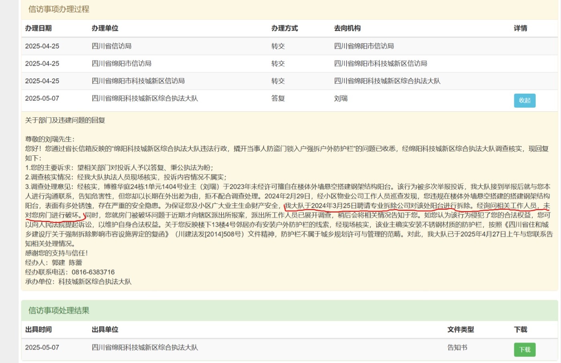Select the 答复 handling method cell

coord(278,98)
